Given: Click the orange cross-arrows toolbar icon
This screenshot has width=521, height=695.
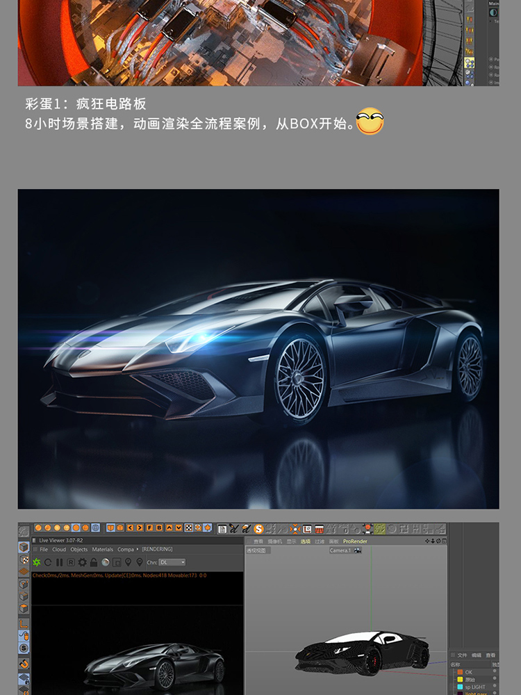Looking at the screenshot, I should 295,529.
